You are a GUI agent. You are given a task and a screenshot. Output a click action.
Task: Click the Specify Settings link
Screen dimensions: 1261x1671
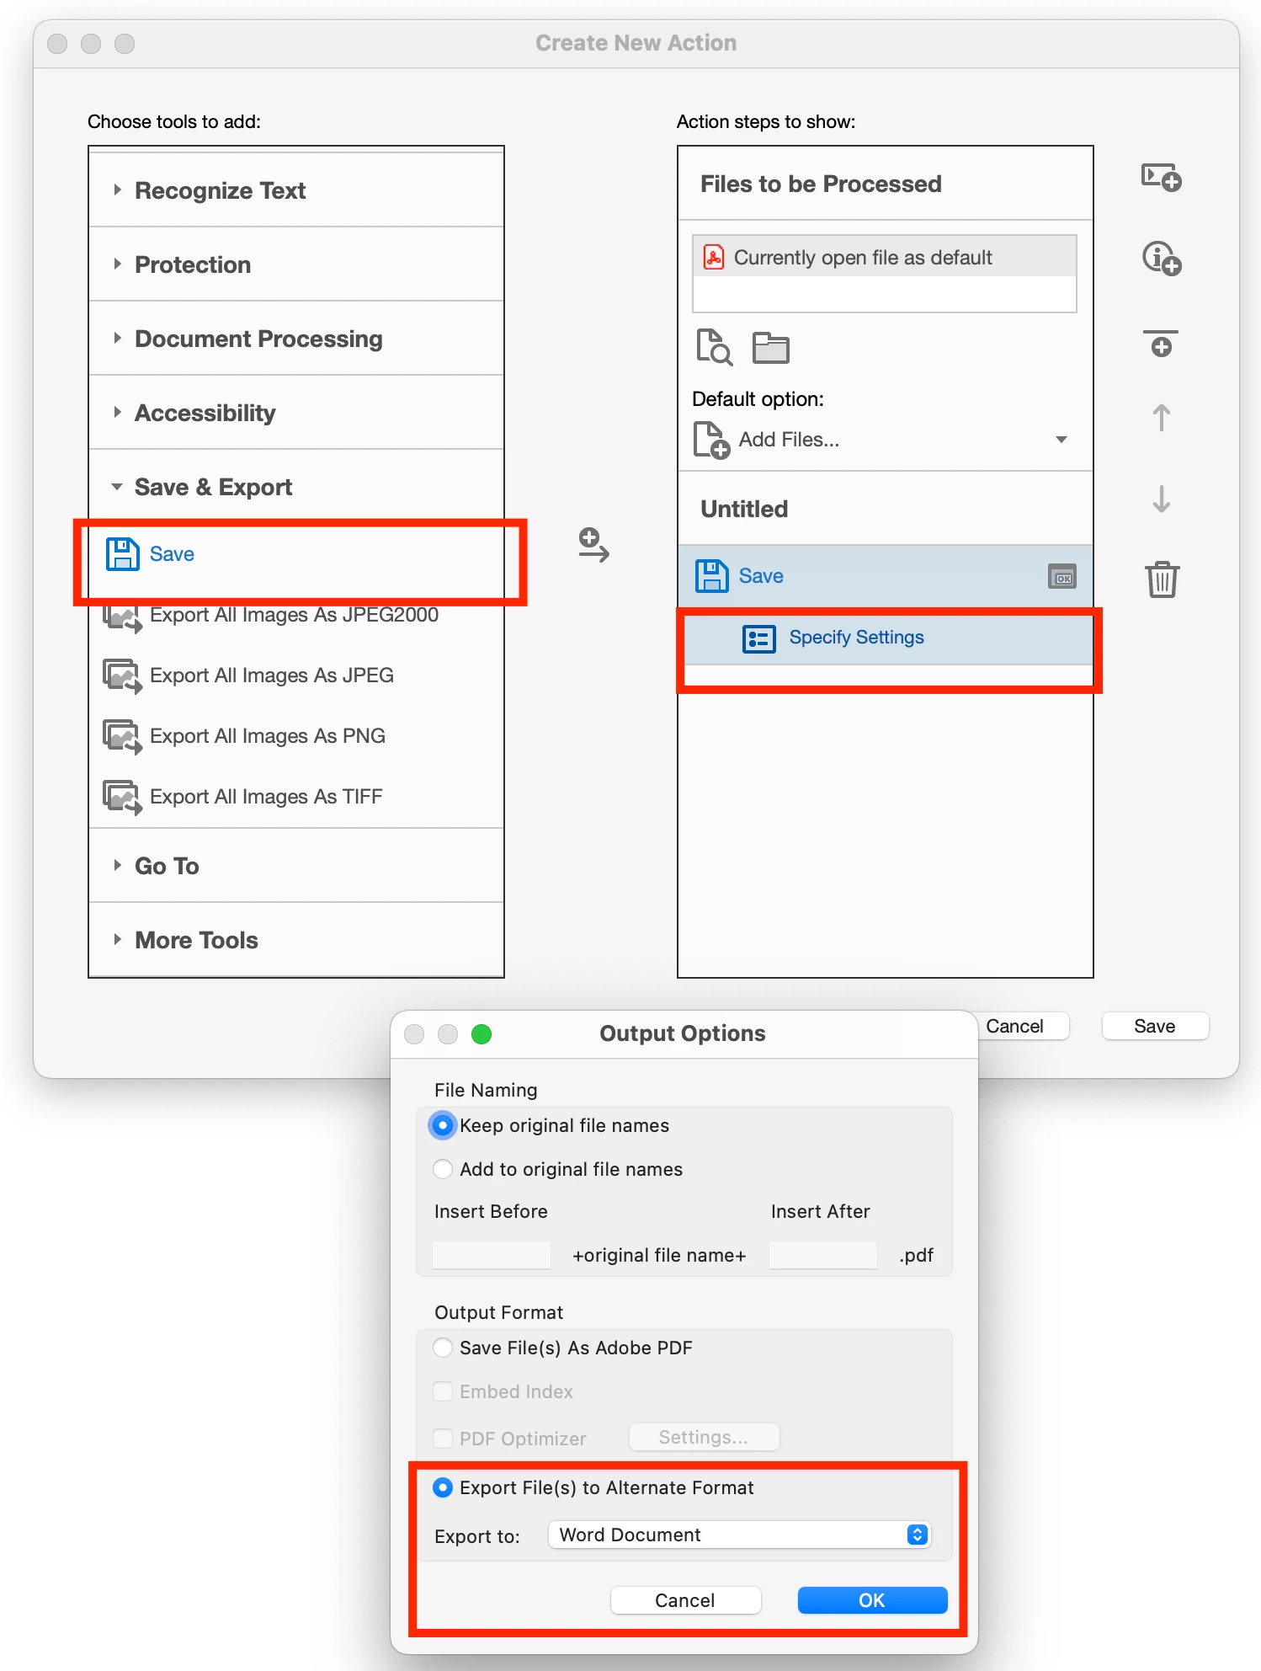pyautogui.click(x=856, y=638)
